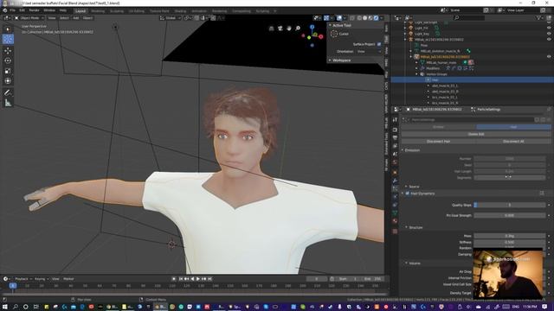Switch to the Sculpting workspace tab

click(x=117, y=11)
